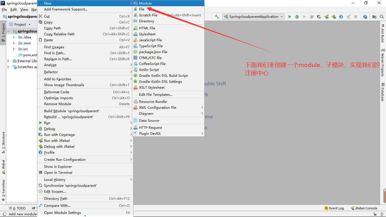Select Open in Terminal
Screen dimensions: 386x217
[x=85, y=173]
